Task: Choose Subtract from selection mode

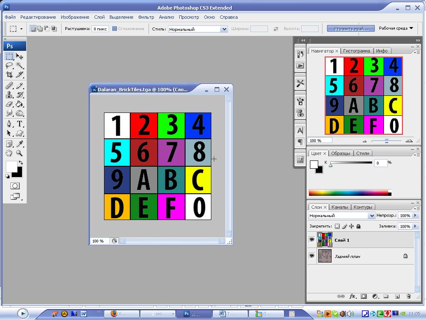Action: [47, 29]
